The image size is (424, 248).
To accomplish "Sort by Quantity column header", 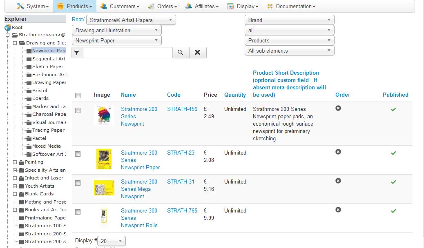I will tap(235, 95).
